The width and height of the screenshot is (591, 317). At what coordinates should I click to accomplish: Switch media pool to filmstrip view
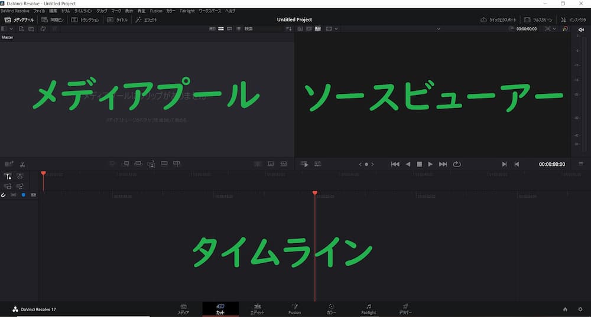pyautogui.click(x=229, y=28)
